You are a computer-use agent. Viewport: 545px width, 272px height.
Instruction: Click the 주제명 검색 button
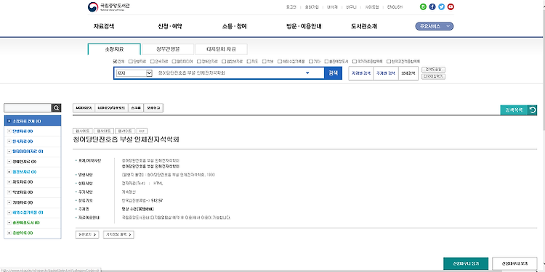(386, 73)
